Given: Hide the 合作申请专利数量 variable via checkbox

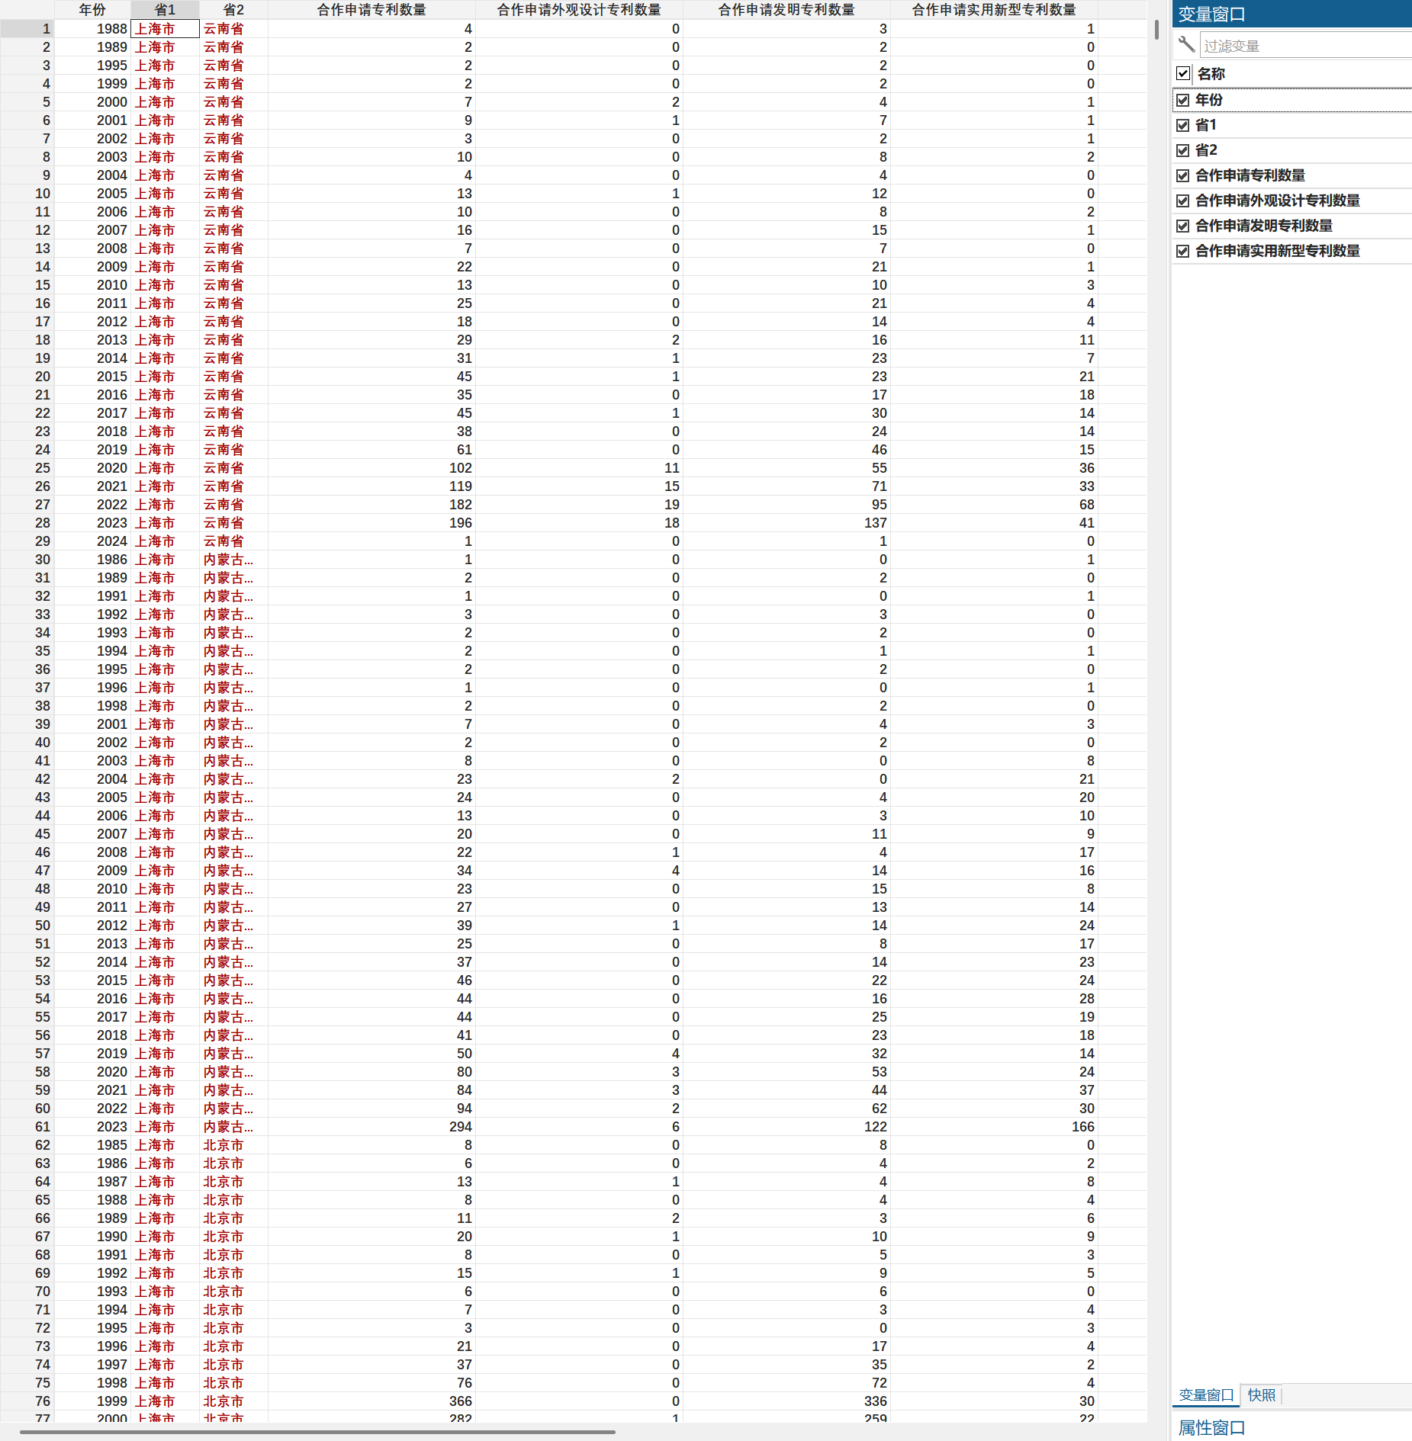Looking at the screenshot, I should [x=1183, y=175].
